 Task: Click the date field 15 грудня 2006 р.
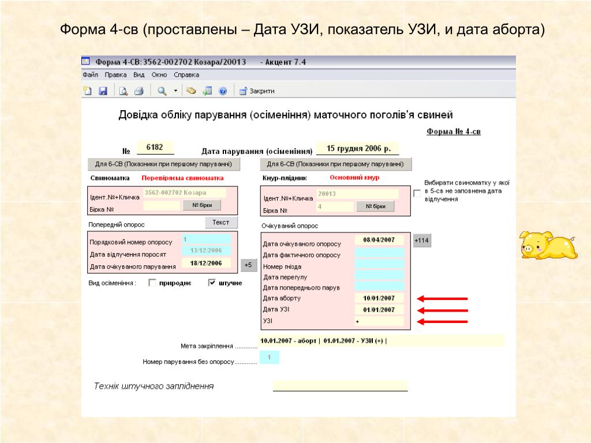tap(358, 148)
